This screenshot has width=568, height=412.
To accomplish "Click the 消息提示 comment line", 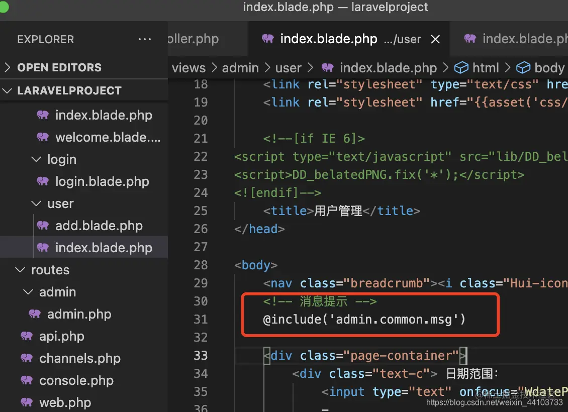I will pyautogui.click(x=320, y=301).
